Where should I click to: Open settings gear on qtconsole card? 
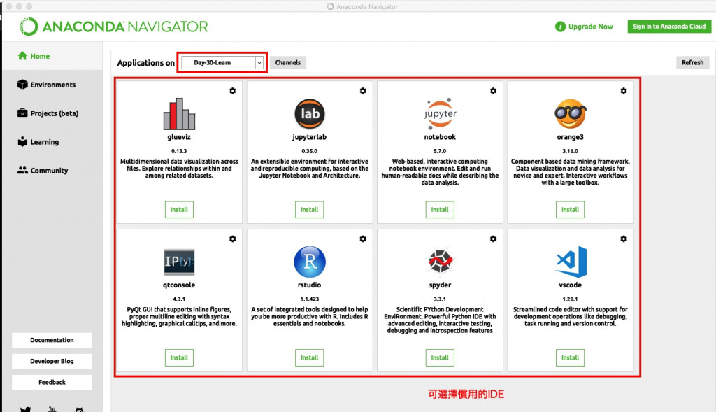point(232,239)
